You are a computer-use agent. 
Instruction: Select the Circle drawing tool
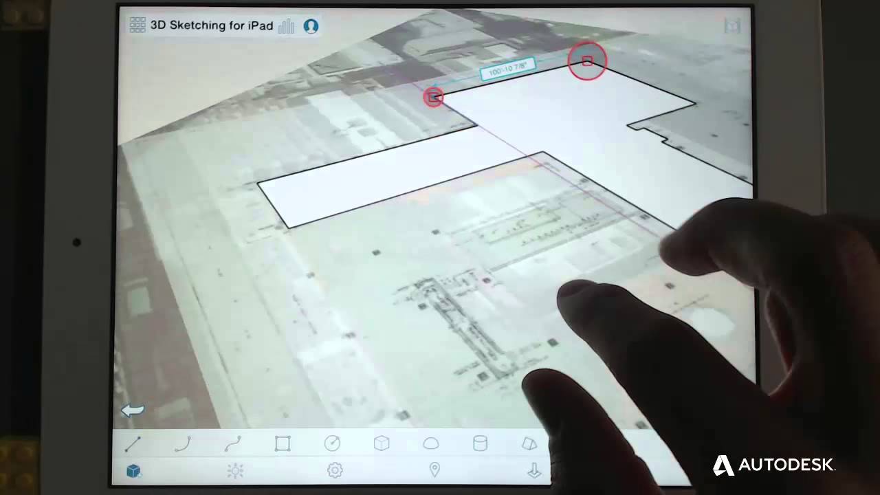(332, 444)
